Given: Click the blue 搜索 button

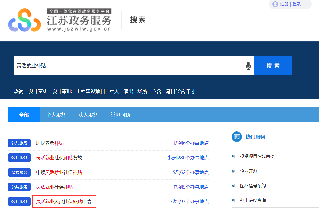Looking at the screenshot, I should 273,65.
